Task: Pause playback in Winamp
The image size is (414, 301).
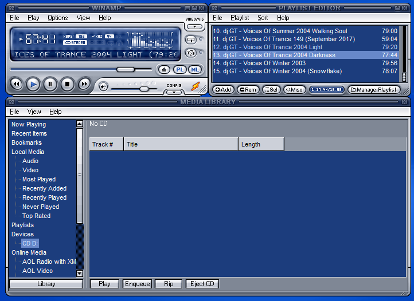Action: (50, 84)
